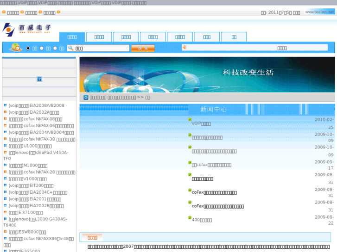This screenshot has height=252, width=337.
Task: Open the VOIP news headline dated 2010-02-25
Action: click(x=201, y=123)
